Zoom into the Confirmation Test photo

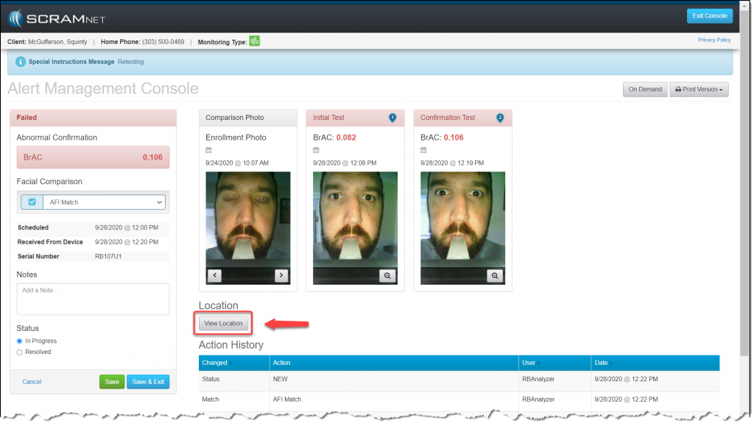tap(496, 275)
